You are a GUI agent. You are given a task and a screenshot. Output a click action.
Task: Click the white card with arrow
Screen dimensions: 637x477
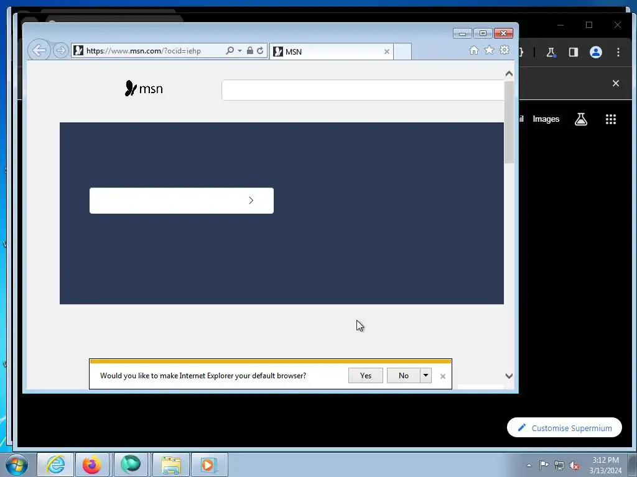(182, 201)
